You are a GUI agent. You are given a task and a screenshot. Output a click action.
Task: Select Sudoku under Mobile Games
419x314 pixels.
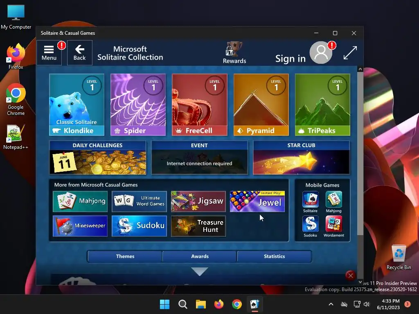(x=310, y=227)
